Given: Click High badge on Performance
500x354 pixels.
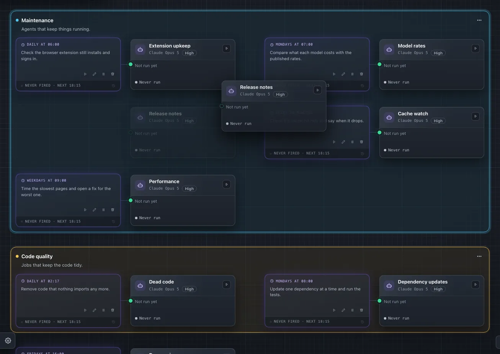Looking at the screenshot, I should (189, 188).
